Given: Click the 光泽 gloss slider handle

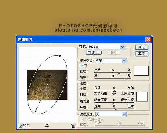Looking at the screenshot, I should (114, 91).
